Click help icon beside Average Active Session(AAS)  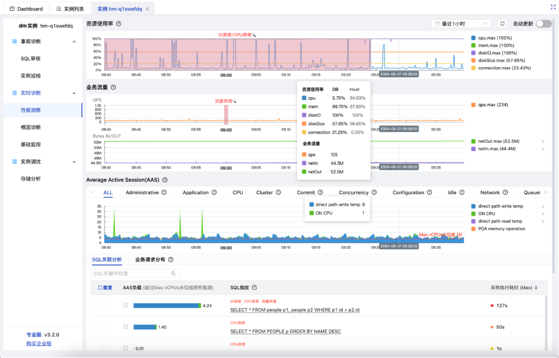click(165, 180)
